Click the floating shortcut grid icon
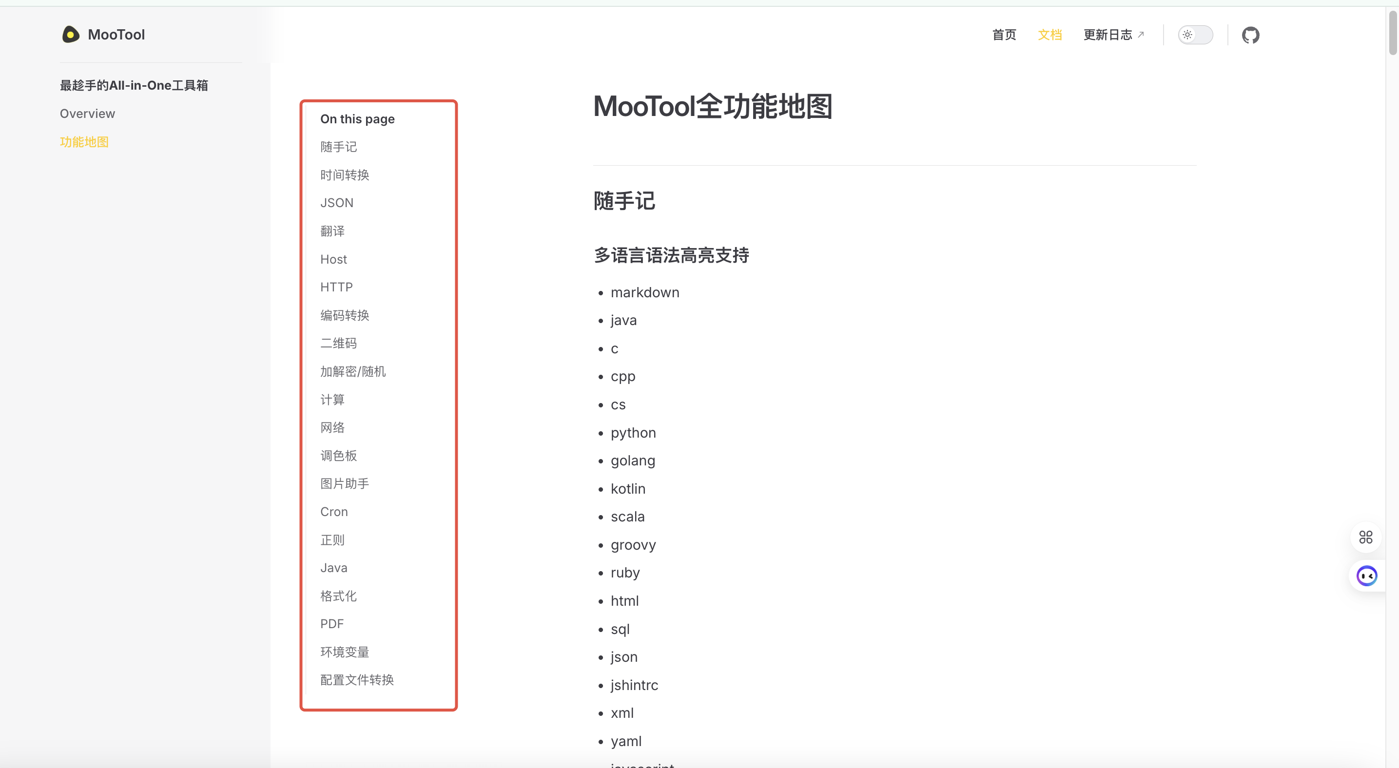Image resolution: width=1399 pixels, height=768 pixels. [x=1366, y=538]
